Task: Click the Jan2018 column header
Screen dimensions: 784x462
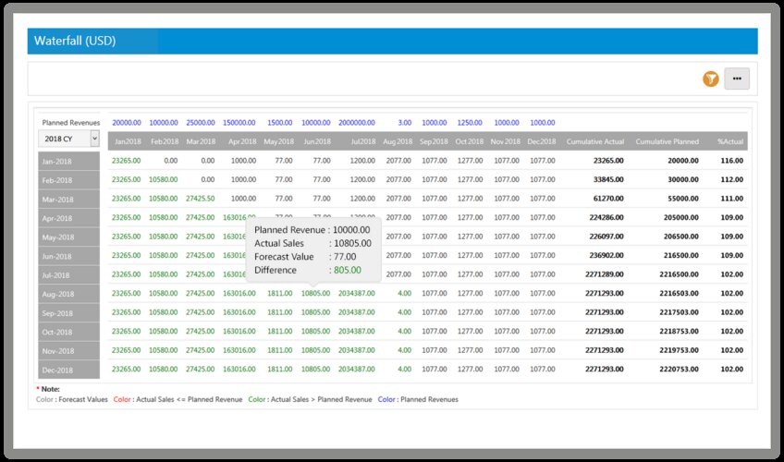Action: [x=127, y=141]
